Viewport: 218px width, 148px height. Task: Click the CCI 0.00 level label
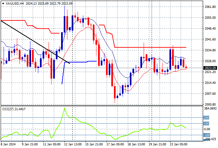(x=207, y=129)
